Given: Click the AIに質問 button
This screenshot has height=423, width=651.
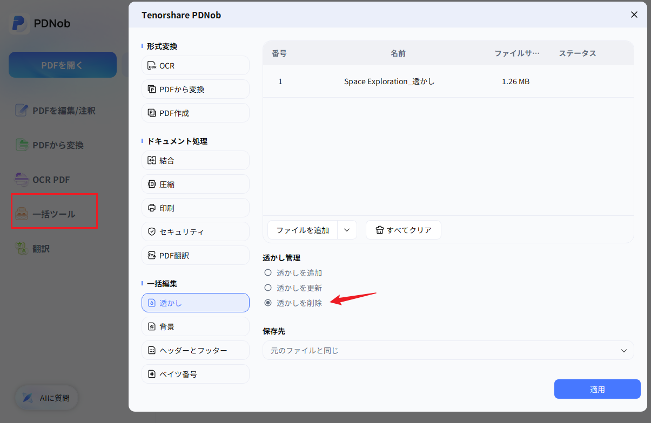Looking at the screenshot, I should pyautogui.click(x=46, y=398).
